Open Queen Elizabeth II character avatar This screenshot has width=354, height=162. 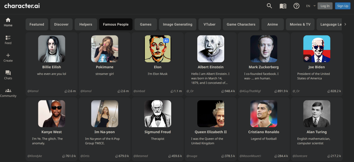[211, 114]
